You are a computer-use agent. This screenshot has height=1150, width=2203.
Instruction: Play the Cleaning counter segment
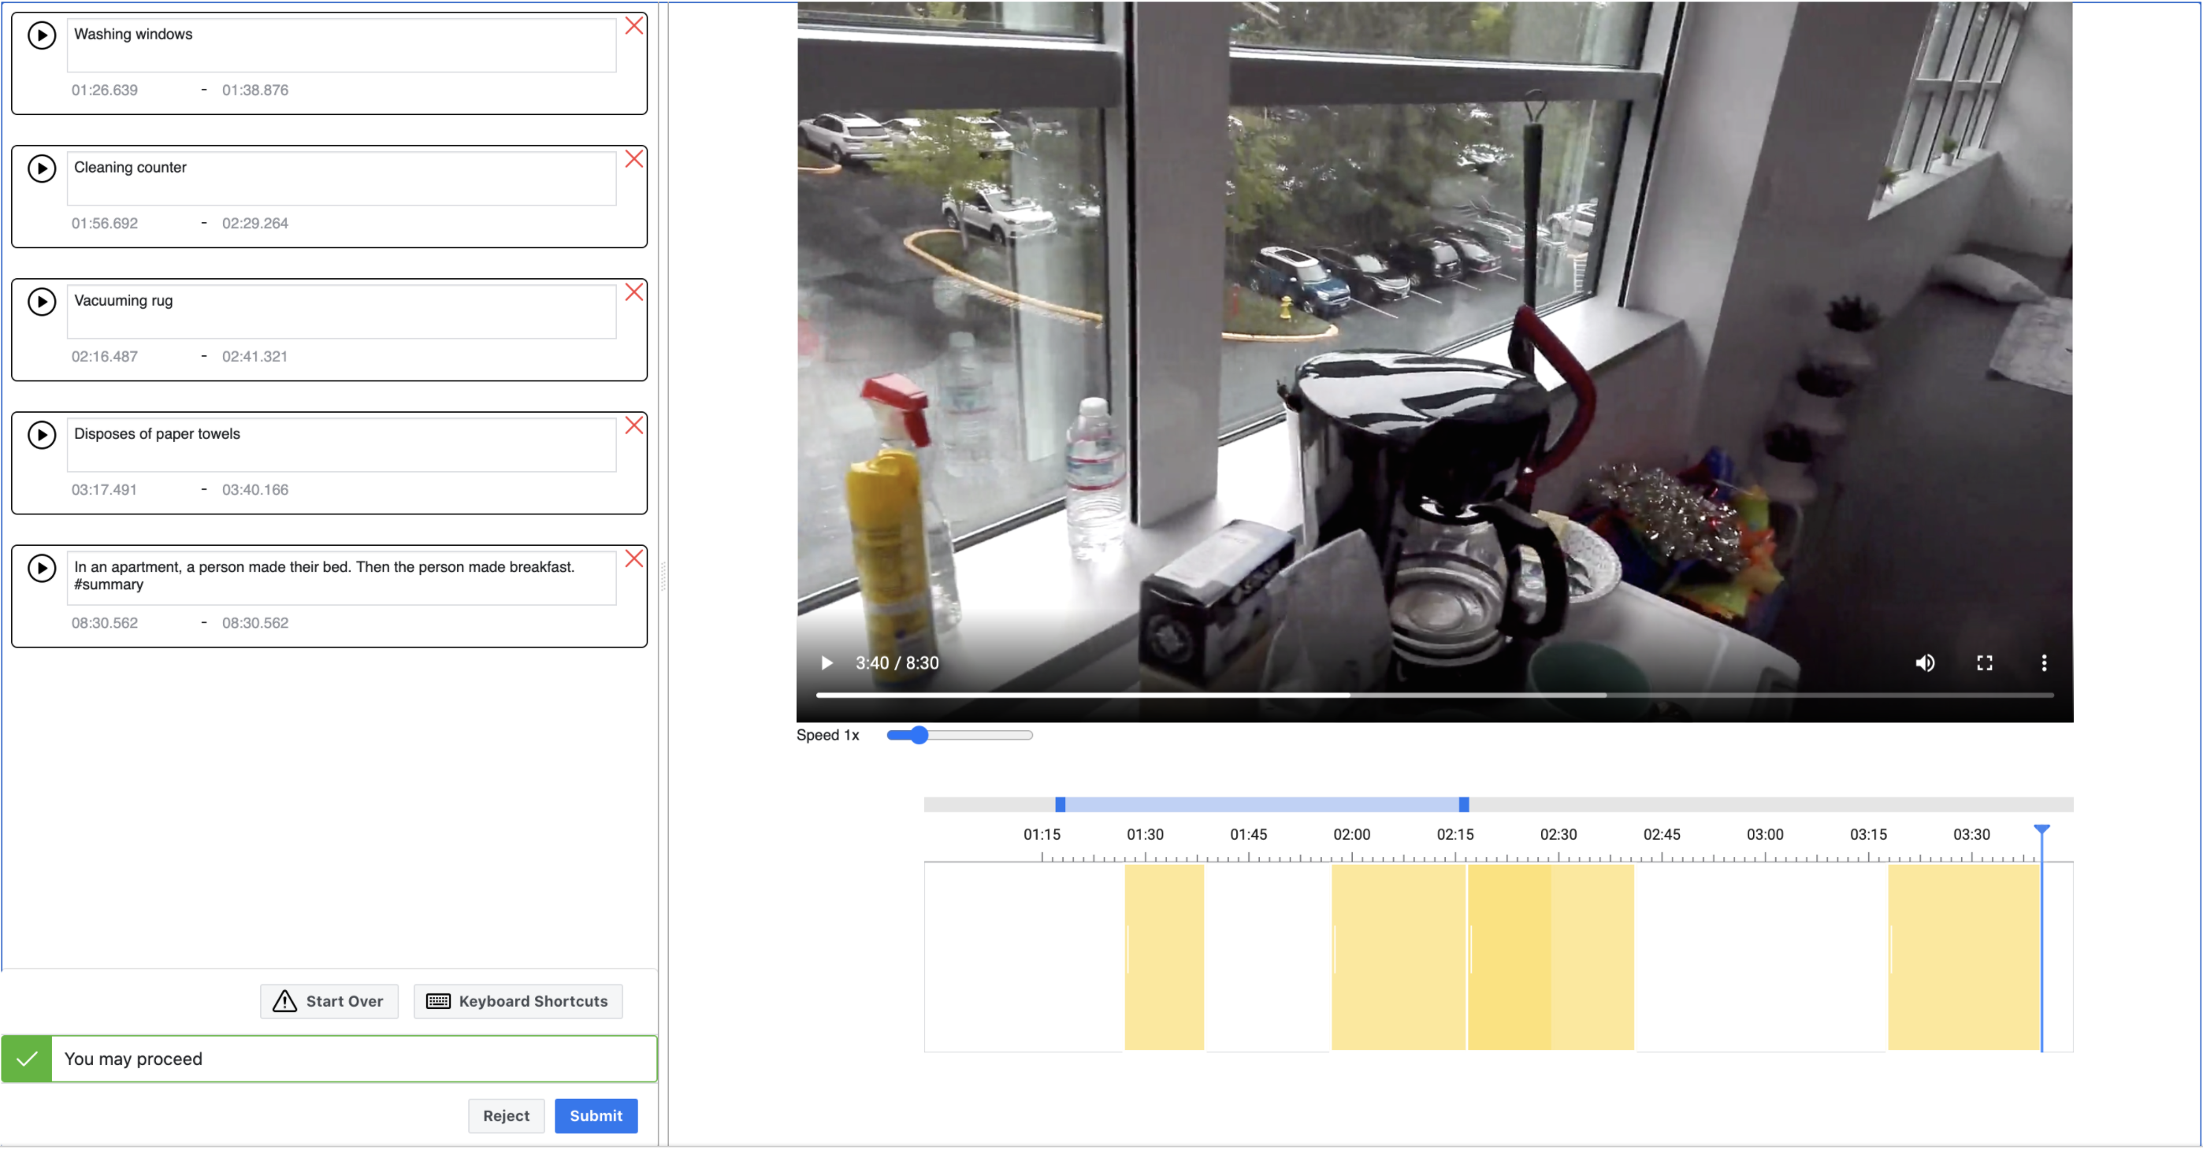(41, 169)
